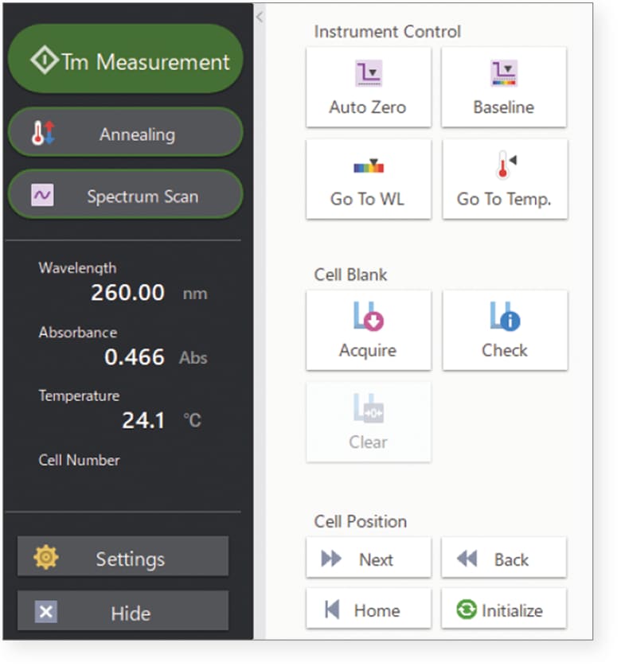Click the diamond icon on Tm Measurement

[45, 60]
